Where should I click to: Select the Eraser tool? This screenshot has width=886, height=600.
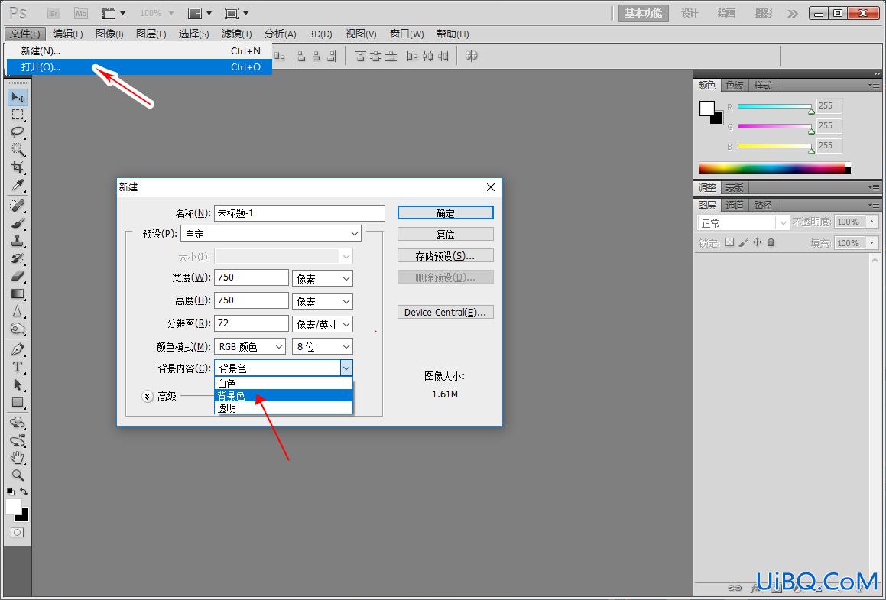[18, 276]
